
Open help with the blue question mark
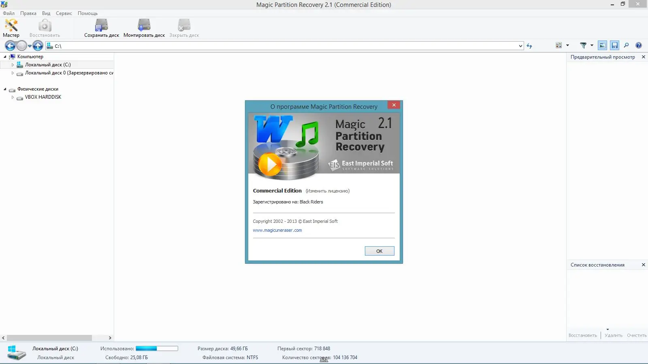coord(639,45)
